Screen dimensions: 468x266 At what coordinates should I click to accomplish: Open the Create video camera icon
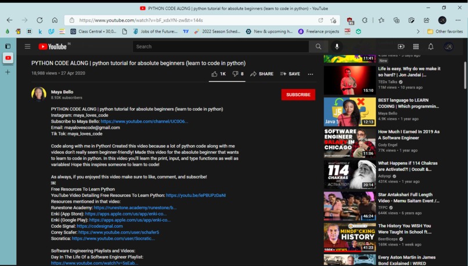[x=401, y=46]
